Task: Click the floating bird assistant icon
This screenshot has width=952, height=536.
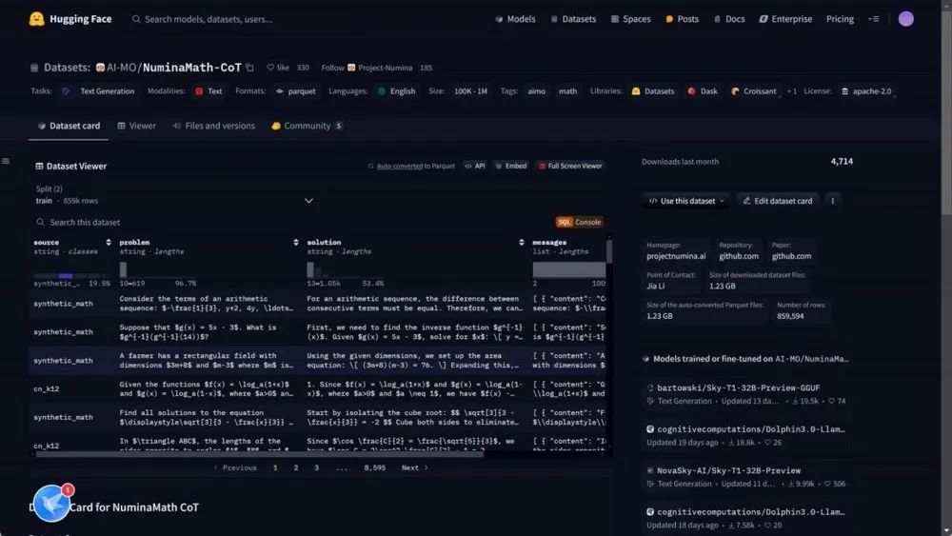Action: click(x=51, y=503)
